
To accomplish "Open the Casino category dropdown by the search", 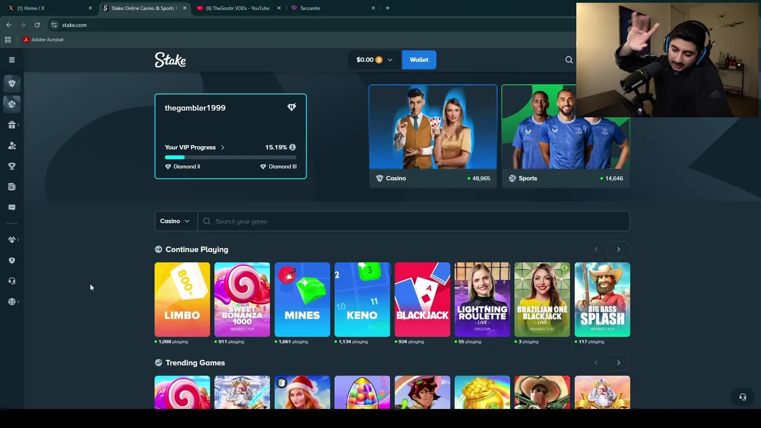I will (x=175, y=221).
